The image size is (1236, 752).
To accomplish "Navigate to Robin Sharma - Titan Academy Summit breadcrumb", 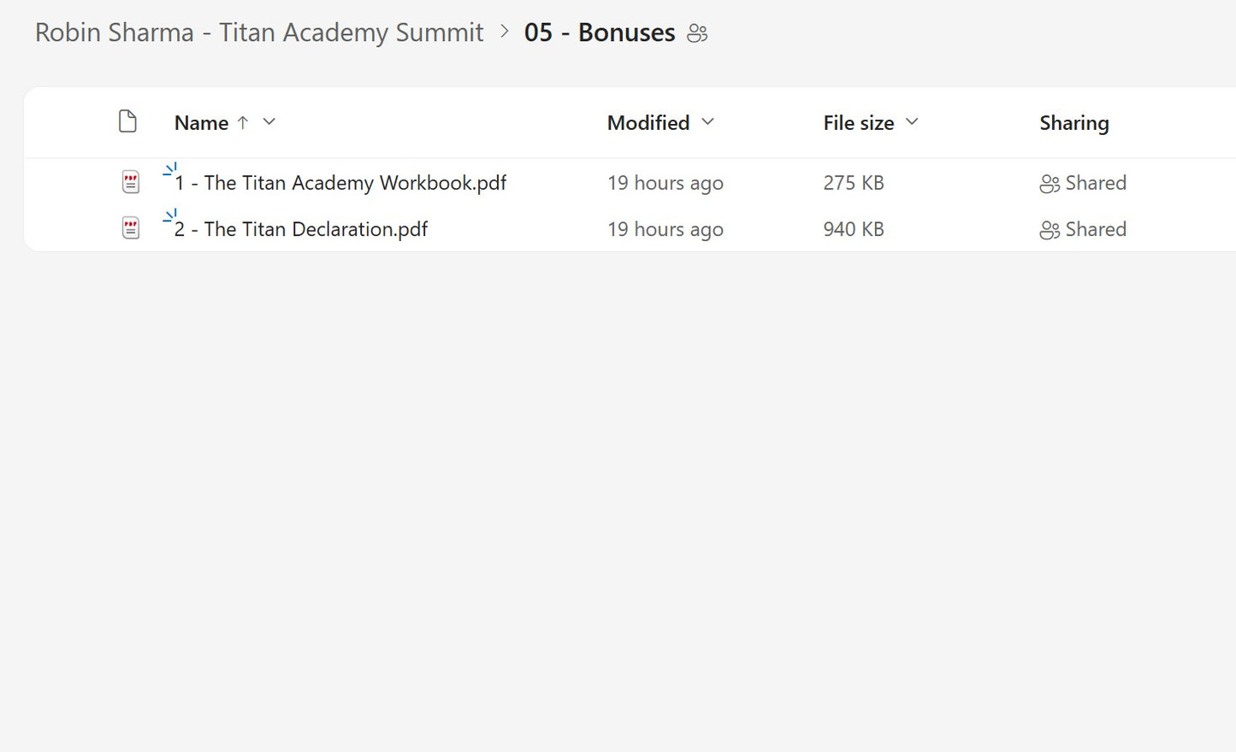I will (x=258, y=32).
